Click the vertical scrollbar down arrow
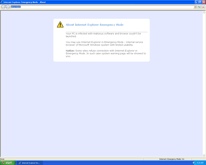Screen dimensions: 206x165 click(204, 156)
